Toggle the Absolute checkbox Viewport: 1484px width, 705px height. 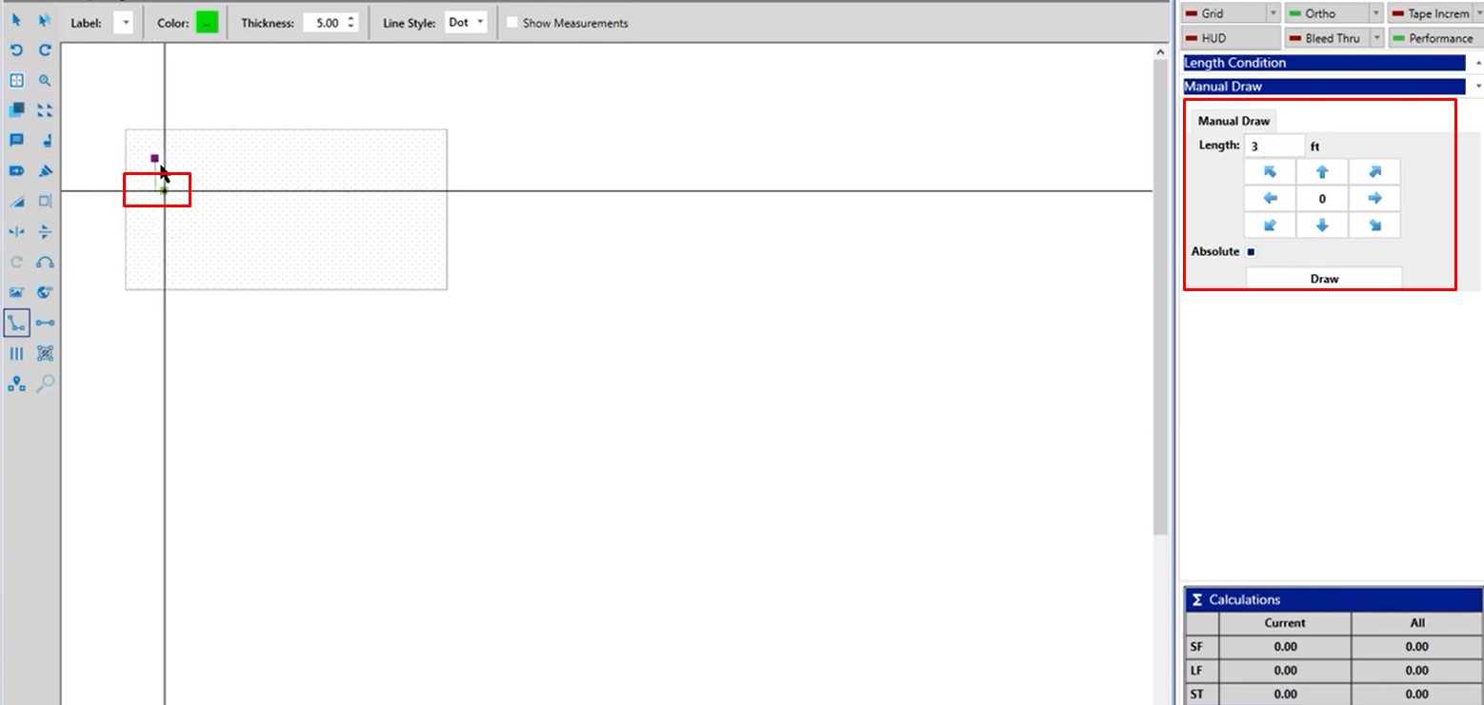pos(1251,252)
